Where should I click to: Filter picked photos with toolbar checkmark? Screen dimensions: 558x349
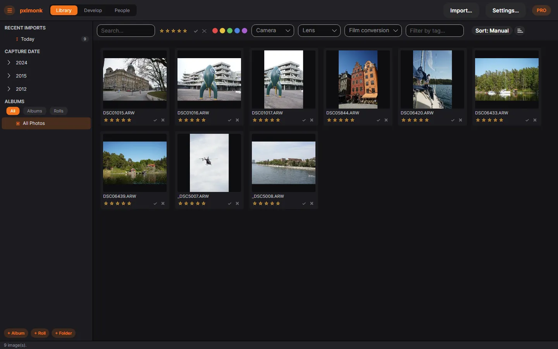[x=196, y=31]
